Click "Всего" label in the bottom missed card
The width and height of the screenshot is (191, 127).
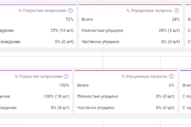click(83, 85)
